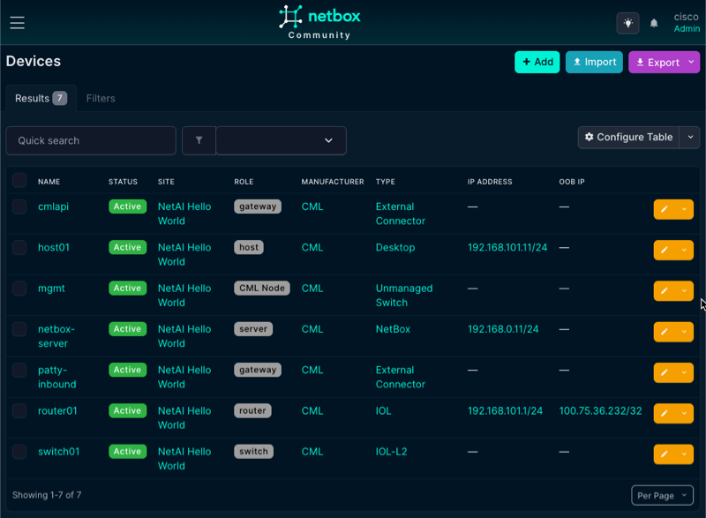
Task: Click the Import upload icon
Action: pyautogui.click(x=575, y=62)
